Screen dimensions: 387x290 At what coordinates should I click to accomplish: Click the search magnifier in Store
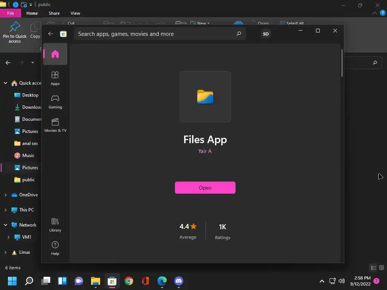[239, 34]
